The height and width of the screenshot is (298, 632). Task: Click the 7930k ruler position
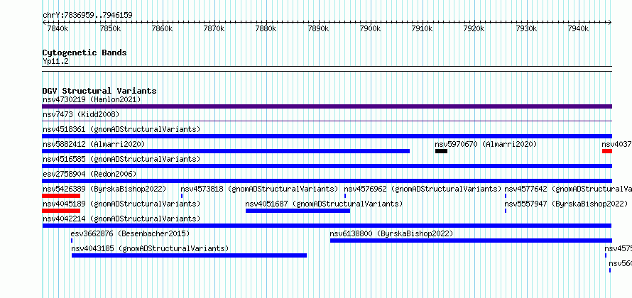tap(526, 28)
